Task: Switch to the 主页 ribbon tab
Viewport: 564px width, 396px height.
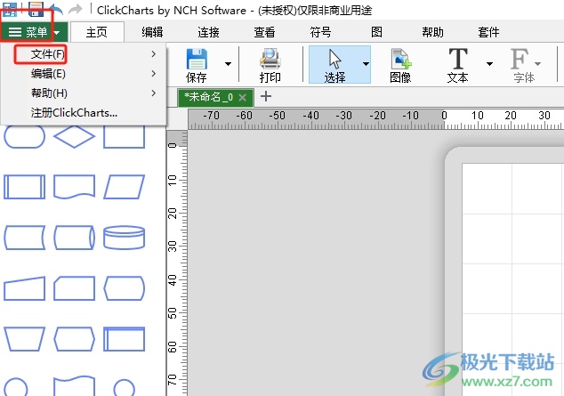Action: 97,32
